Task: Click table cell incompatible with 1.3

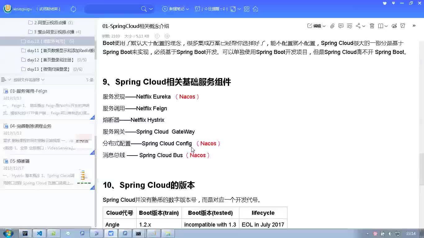Action: [x=210, y=225]
